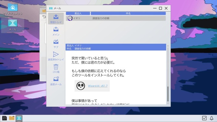Minimize the メール window

(155, 8)
